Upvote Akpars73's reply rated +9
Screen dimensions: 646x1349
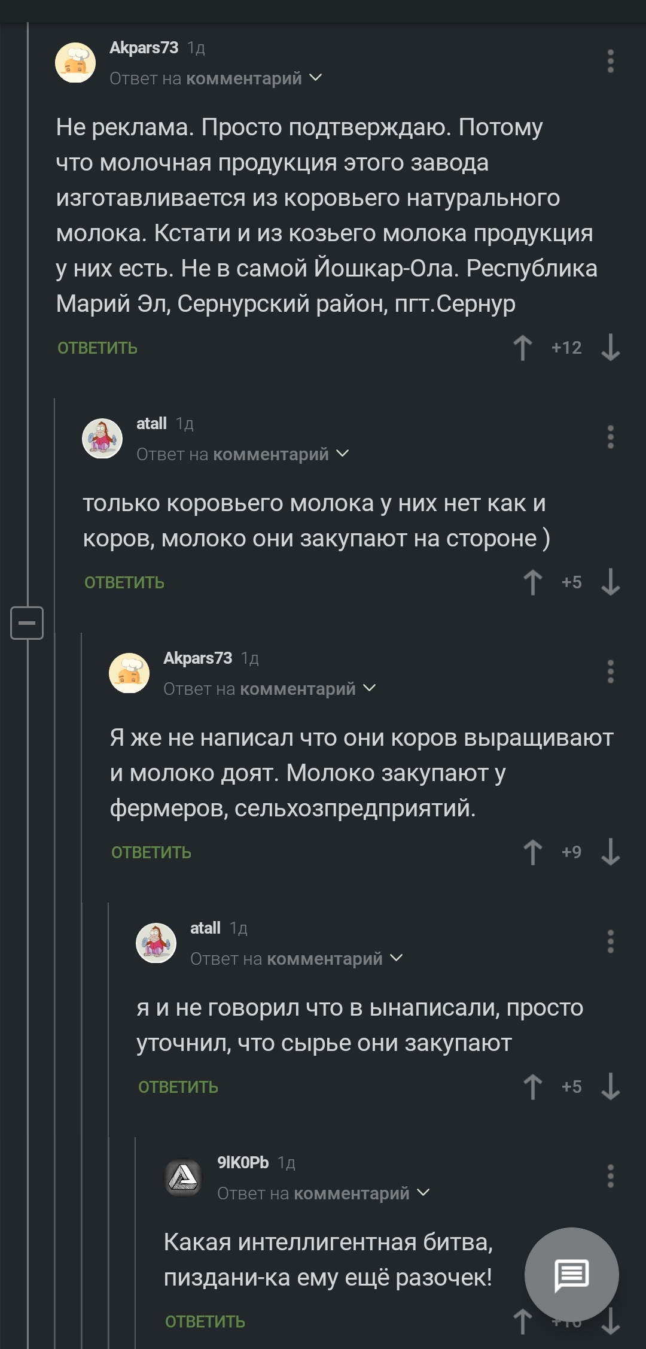[532, 852]
